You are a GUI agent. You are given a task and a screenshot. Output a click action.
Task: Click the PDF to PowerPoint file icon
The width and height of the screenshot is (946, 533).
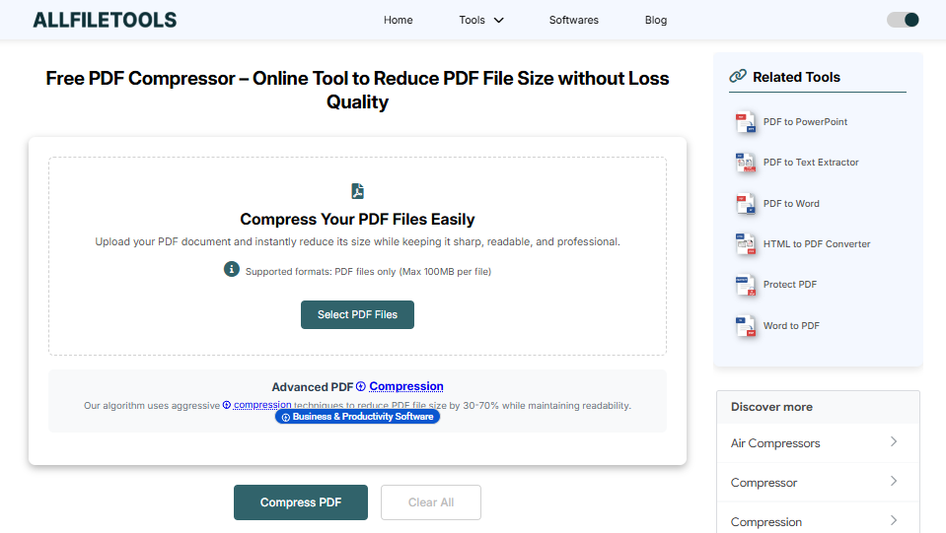point(746,122)
